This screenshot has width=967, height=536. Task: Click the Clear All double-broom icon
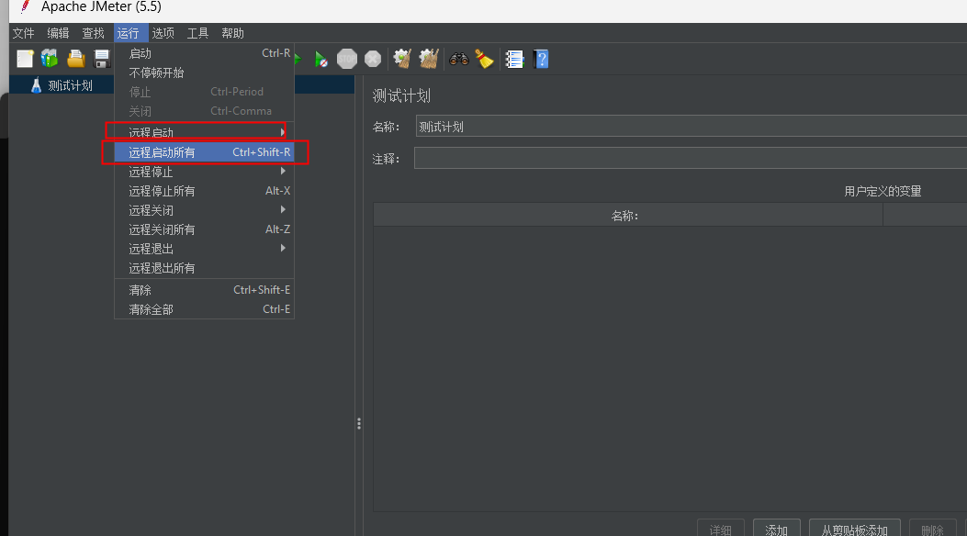pos(429,59)
